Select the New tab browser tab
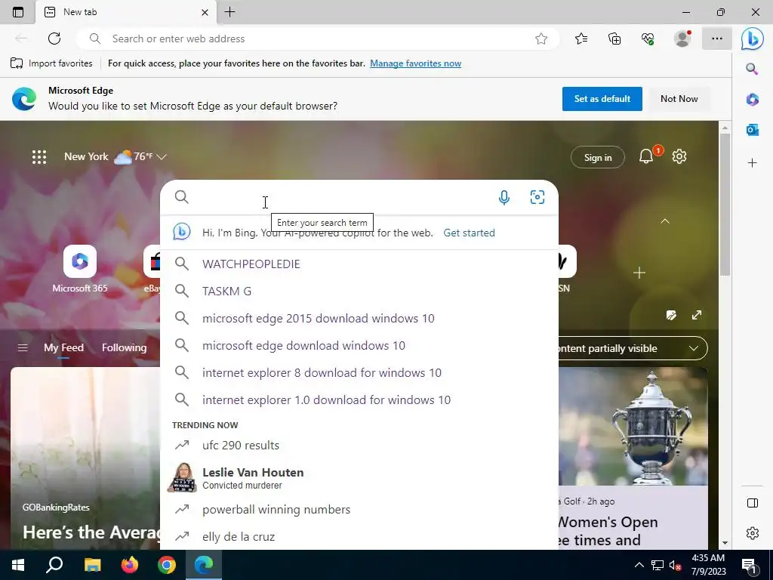 click(x=126, y=12)
